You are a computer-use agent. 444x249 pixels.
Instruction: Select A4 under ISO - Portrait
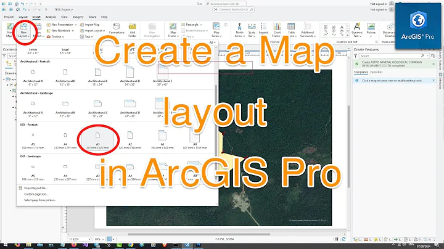(65, 140)
